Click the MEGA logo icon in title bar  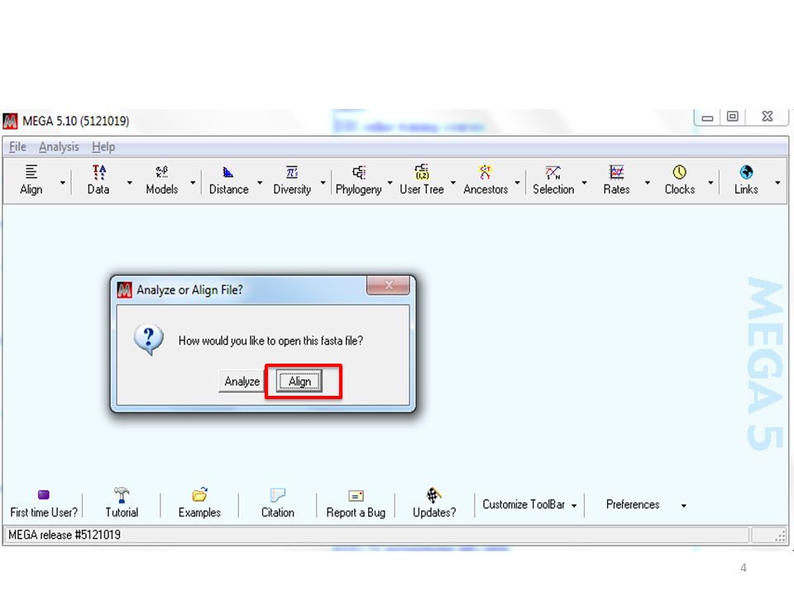point(10,121)
